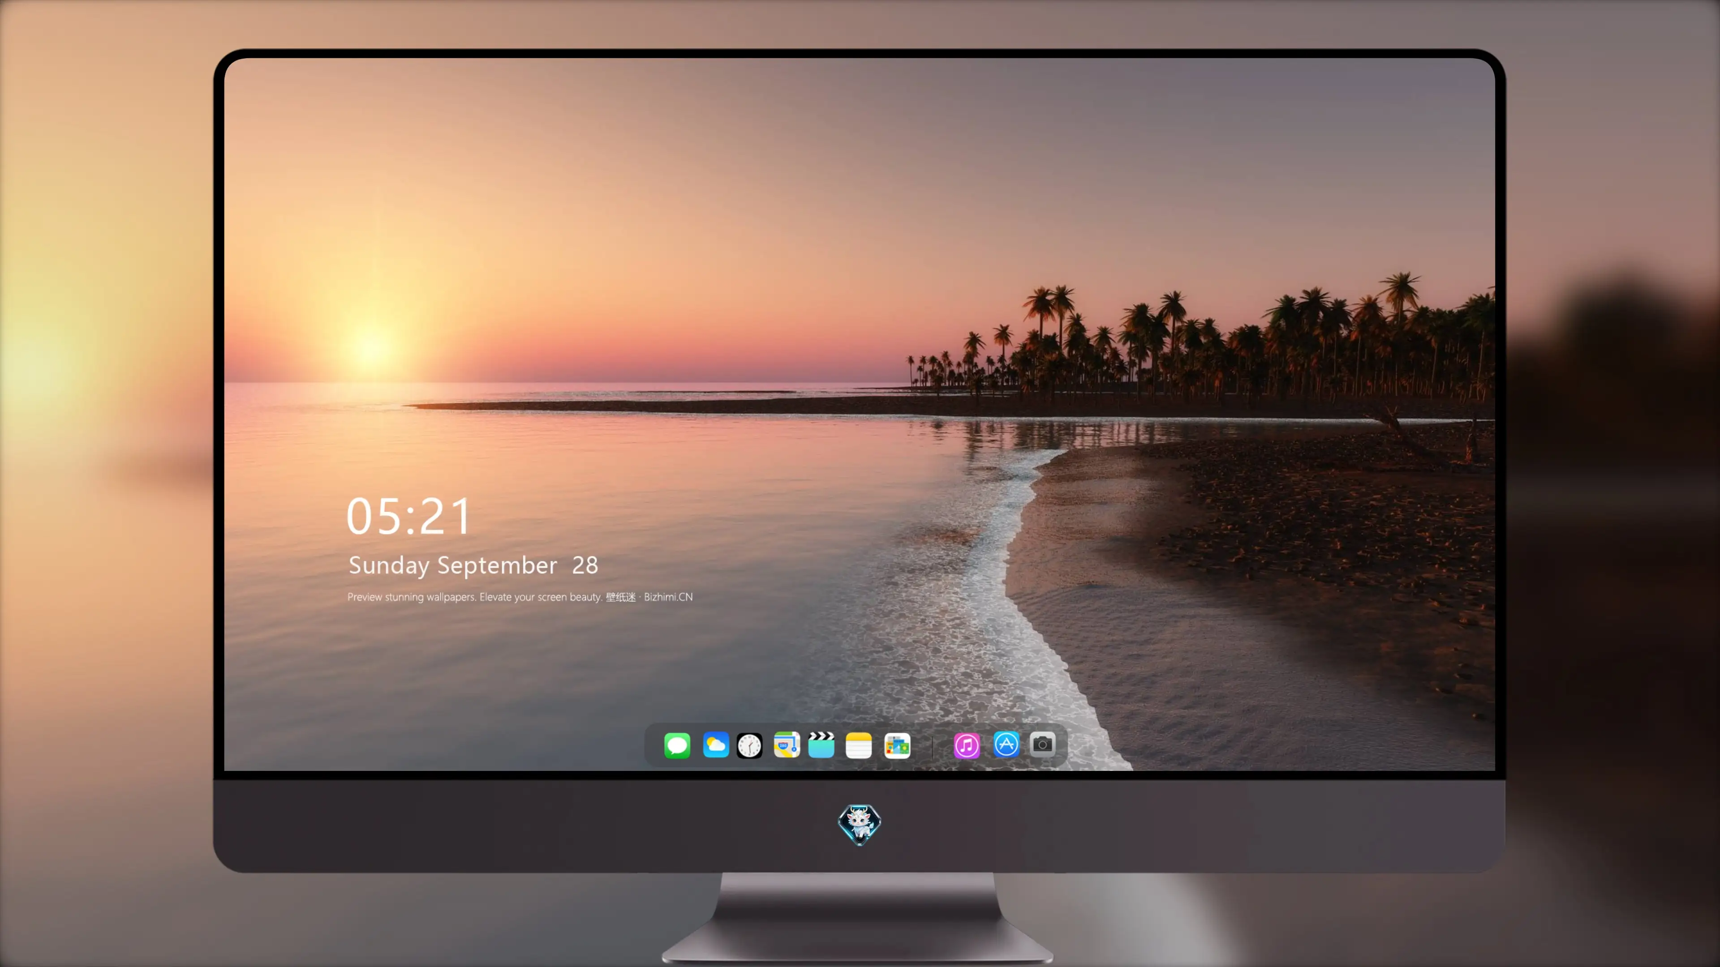Click the dragon mascot logo on monitor chin
Screen dimensions: 1720x967
click(860, 825)
